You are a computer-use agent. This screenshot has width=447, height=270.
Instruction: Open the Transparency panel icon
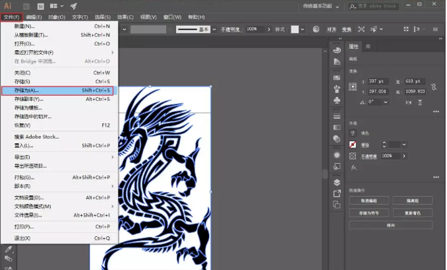337,139
